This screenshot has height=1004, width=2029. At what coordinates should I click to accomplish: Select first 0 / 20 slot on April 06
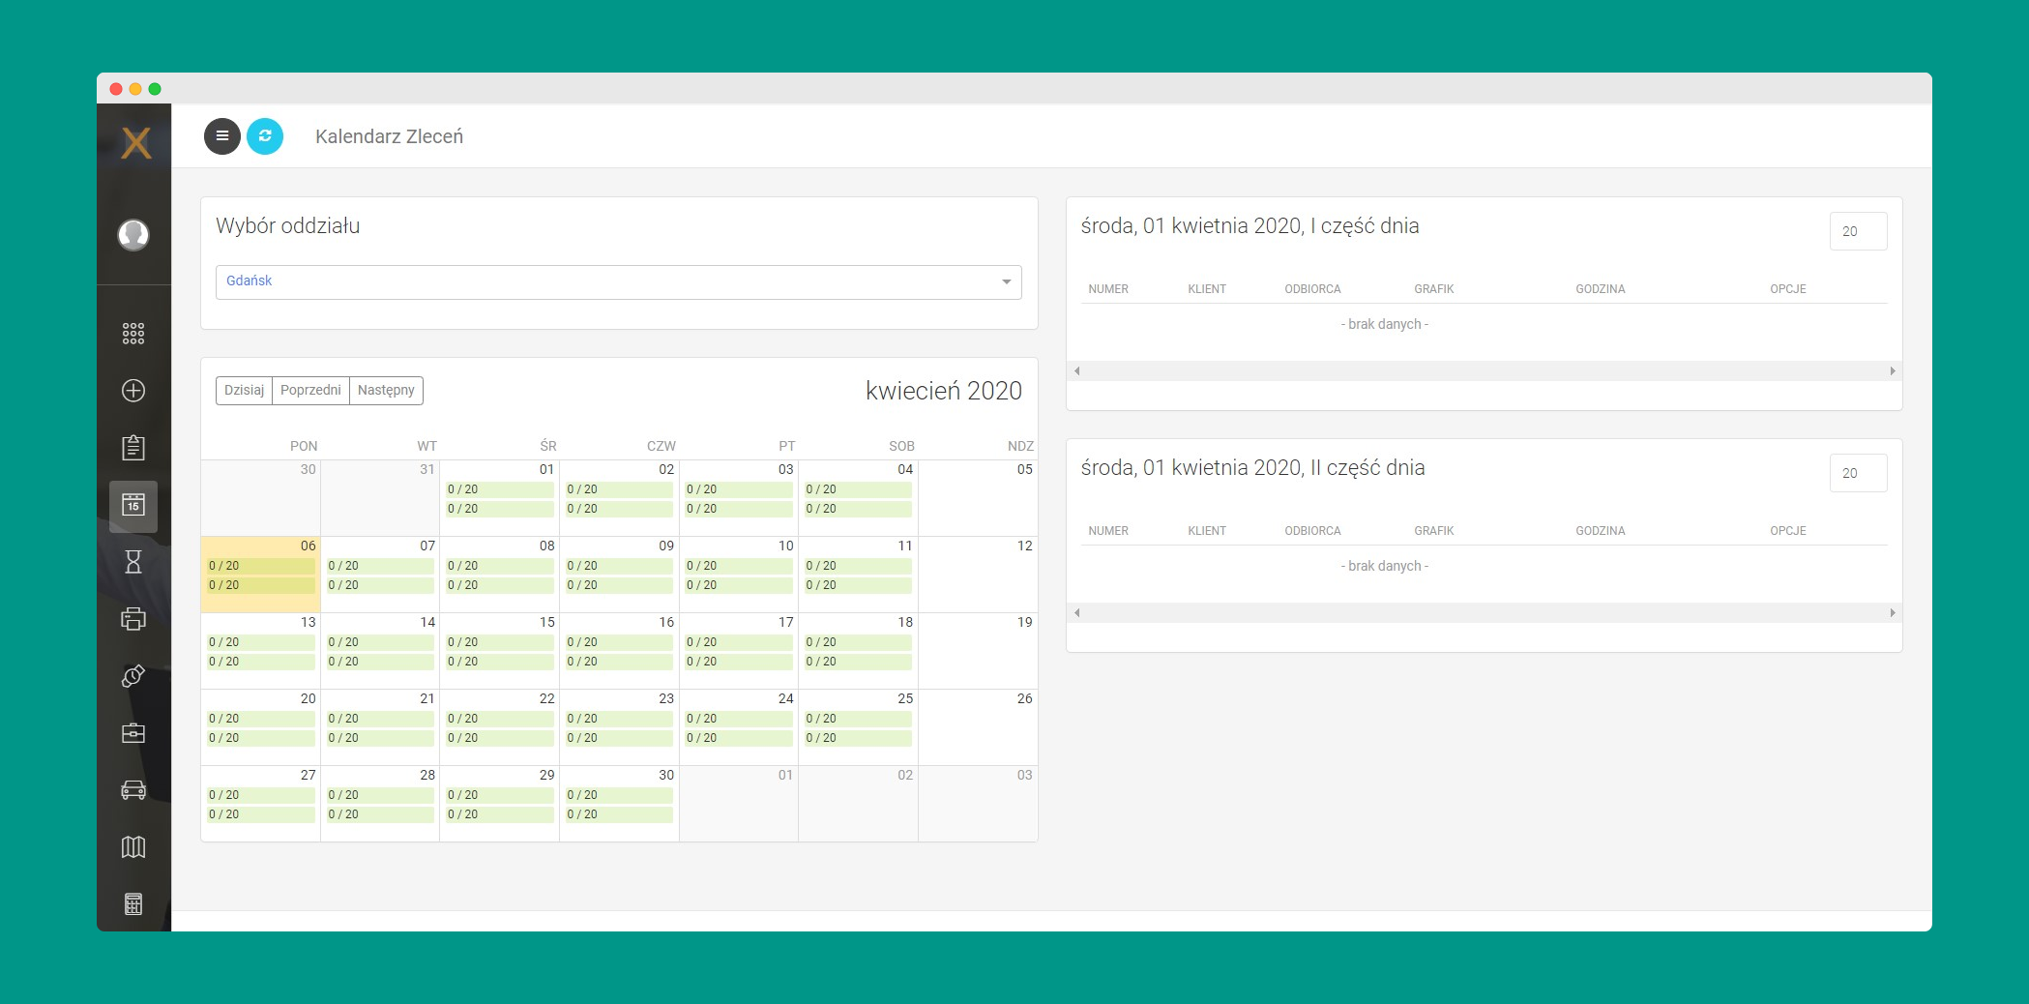260,566
